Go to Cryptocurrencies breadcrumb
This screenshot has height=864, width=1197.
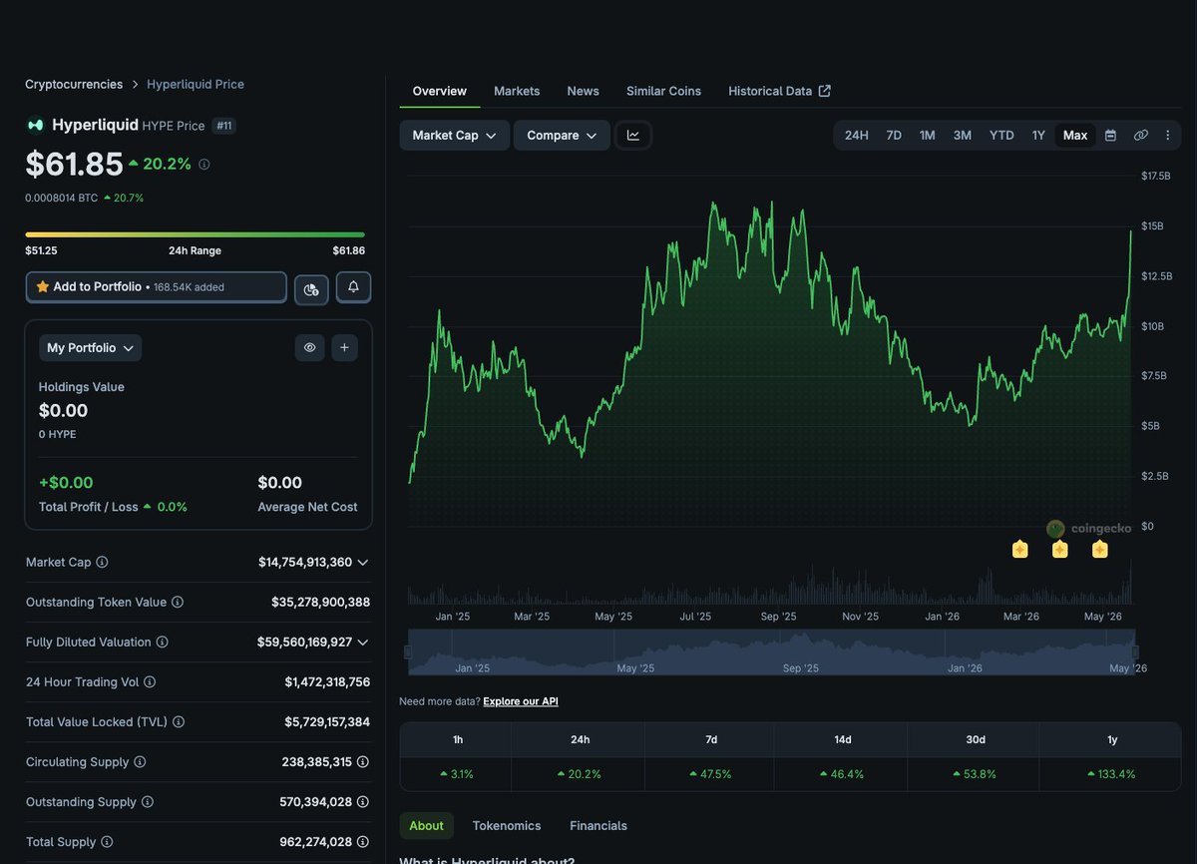(75, 85)
